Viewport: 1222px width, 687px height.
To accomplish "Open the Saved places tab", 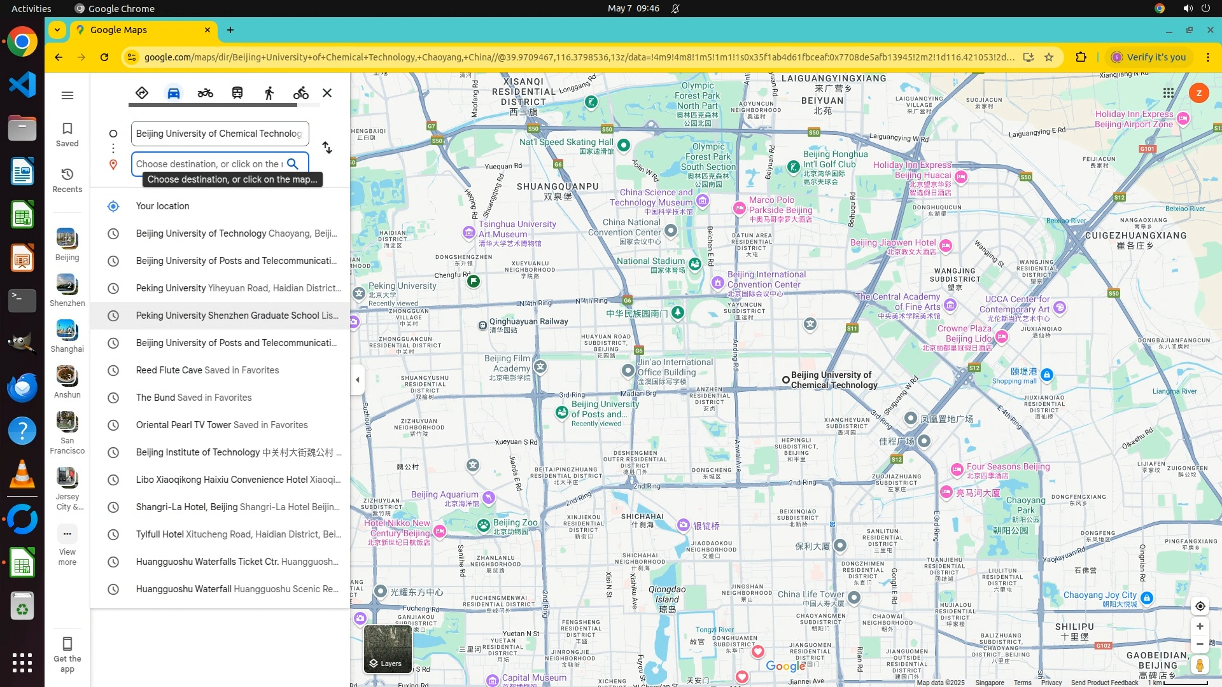I will pos(67,134).
